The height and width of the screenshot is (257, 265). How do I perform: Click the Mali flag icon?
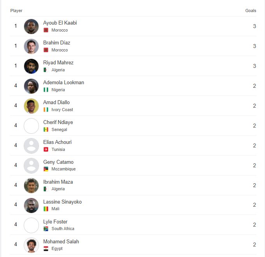[x=46, y=209]
